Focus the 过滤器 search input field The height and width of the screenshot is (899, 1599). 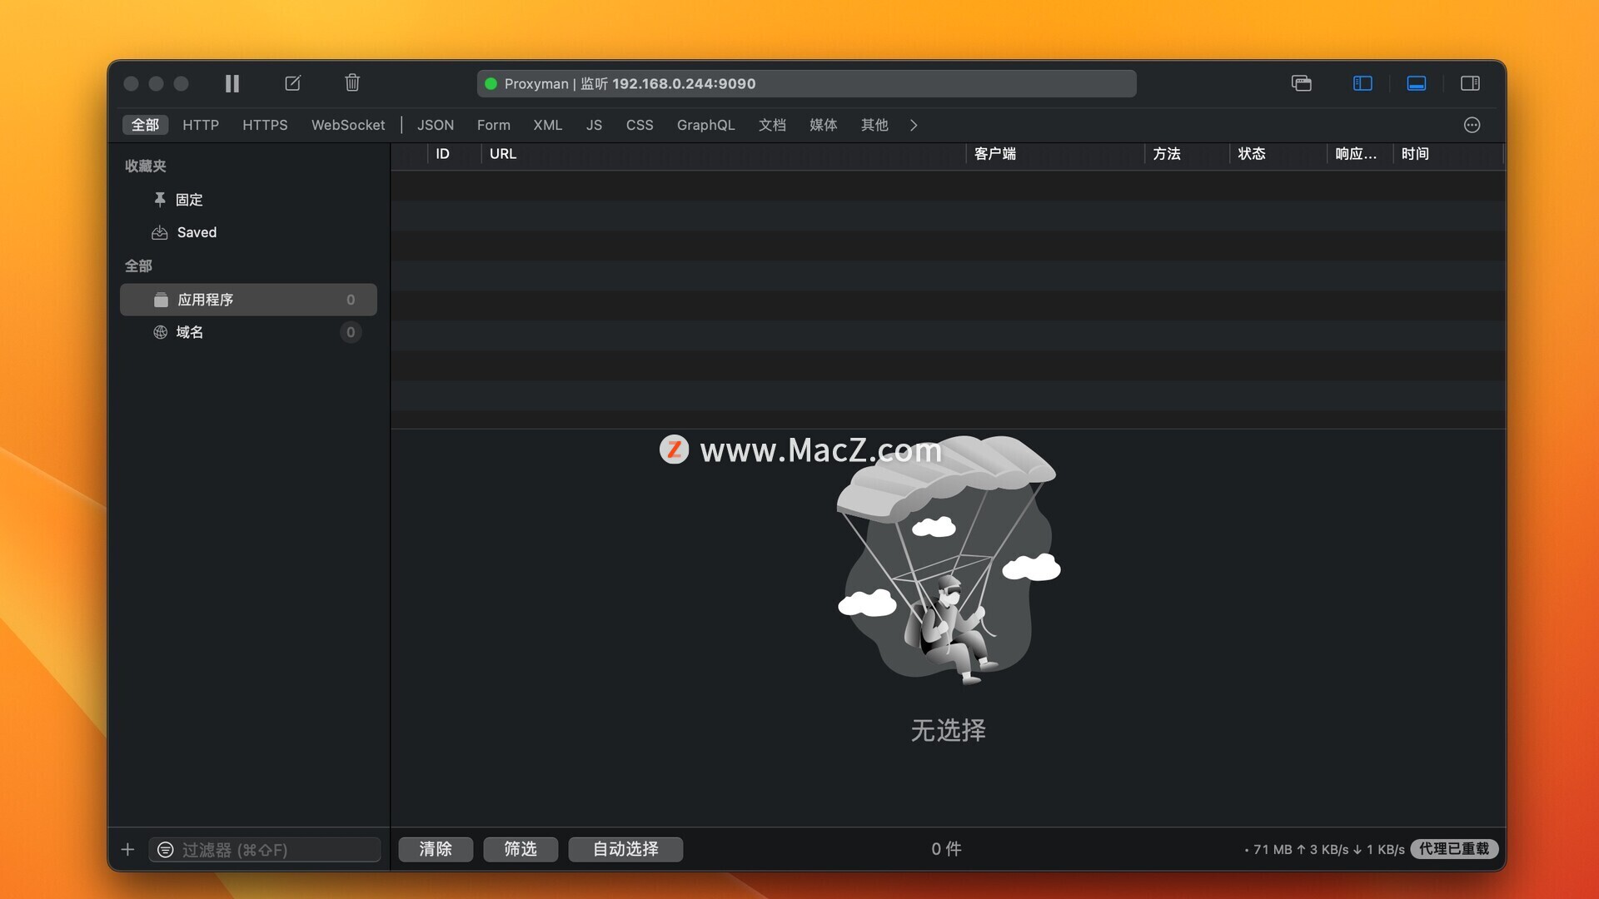coord(265,850)
